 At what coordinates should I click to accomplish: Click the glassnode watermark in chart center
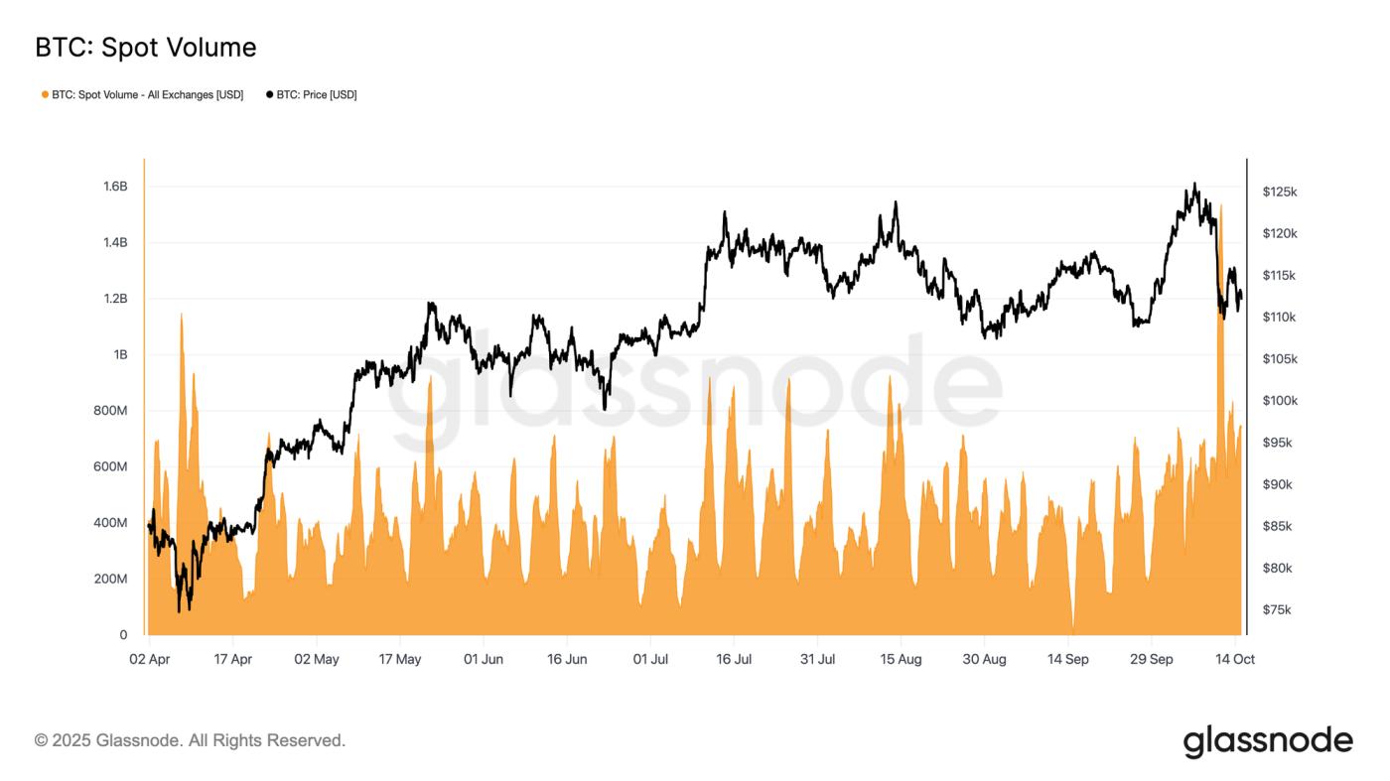(693, 387)
